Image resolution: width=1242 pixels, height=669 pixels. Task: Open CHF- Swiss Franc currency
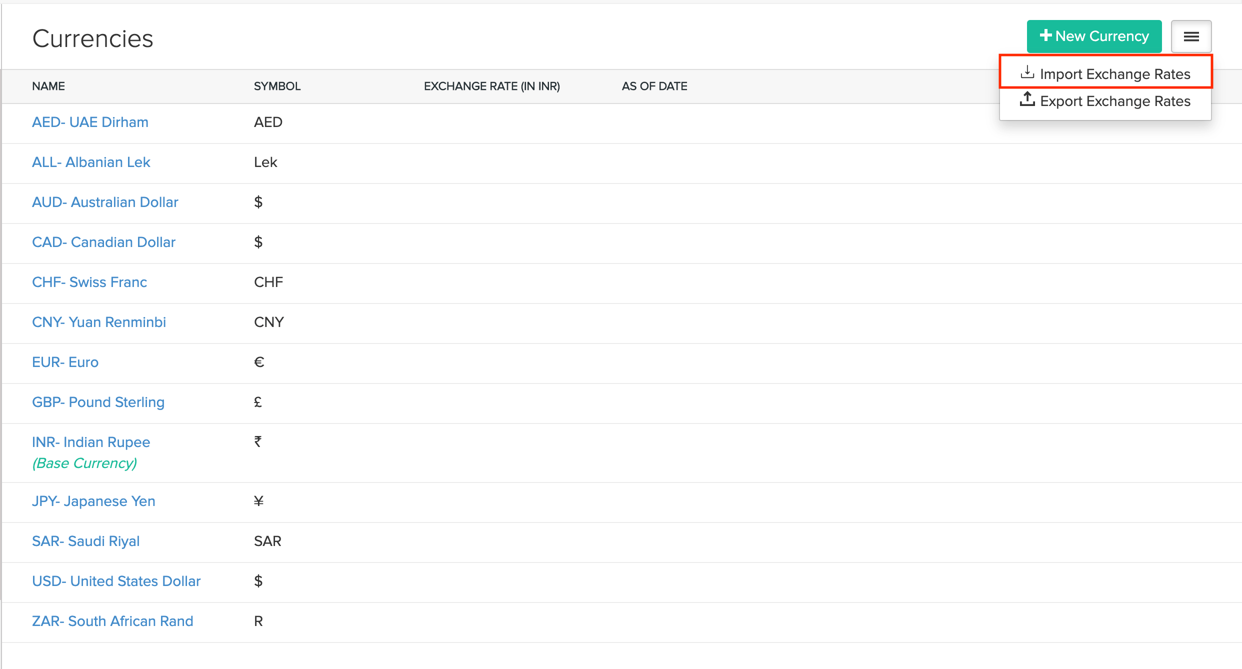tap(89, 282)
